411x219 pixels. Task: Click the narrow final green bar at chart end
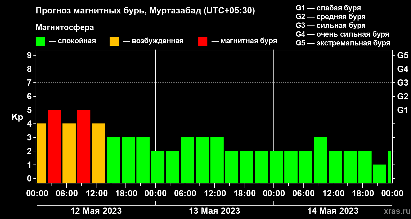[x=390, y=167]
